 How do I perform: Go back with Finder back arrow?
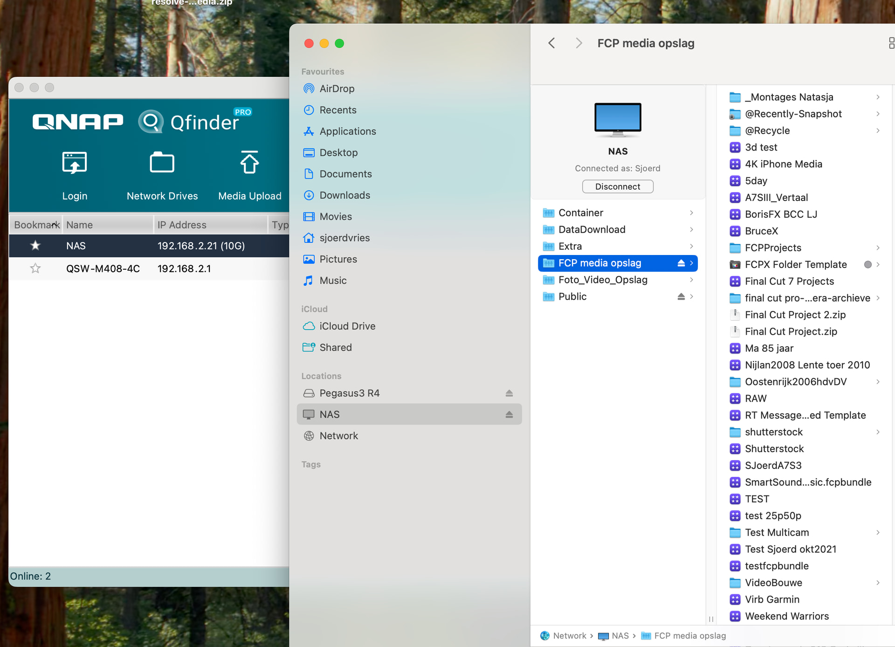click(x=552, y=43)
